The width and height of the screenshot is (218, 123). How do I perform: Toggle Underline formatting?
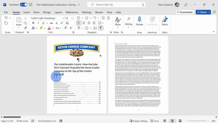click(x=43, y=23)
